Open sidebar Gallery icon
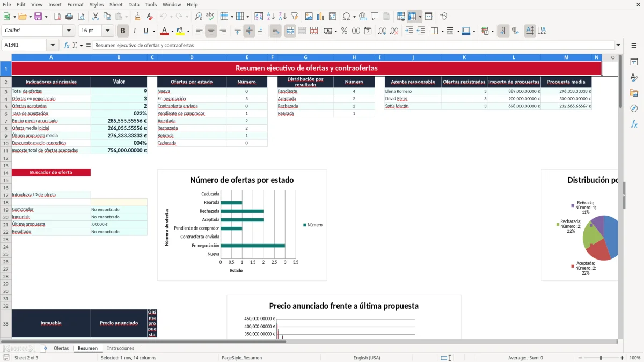644x362 pixels. tap(634, 93)
